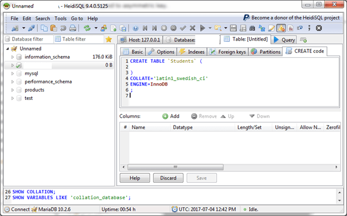Open the Refresh dropdown arrow
The height and width of the screenshot is (216, 347).
(96, 28)
